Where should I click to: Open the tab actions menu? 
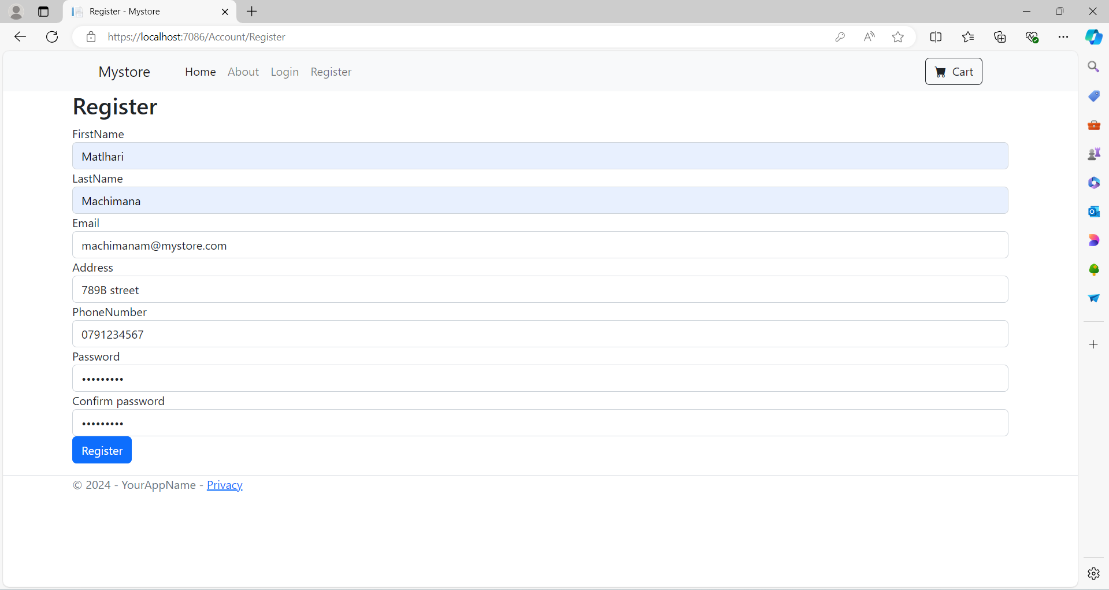pos(43,12)
